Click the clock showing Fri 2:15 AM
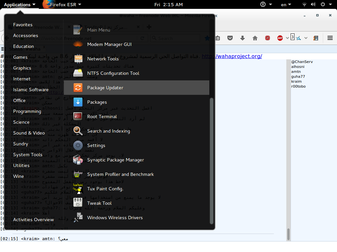The width and height of the screenshot is (337, 252). coord(168,5)
